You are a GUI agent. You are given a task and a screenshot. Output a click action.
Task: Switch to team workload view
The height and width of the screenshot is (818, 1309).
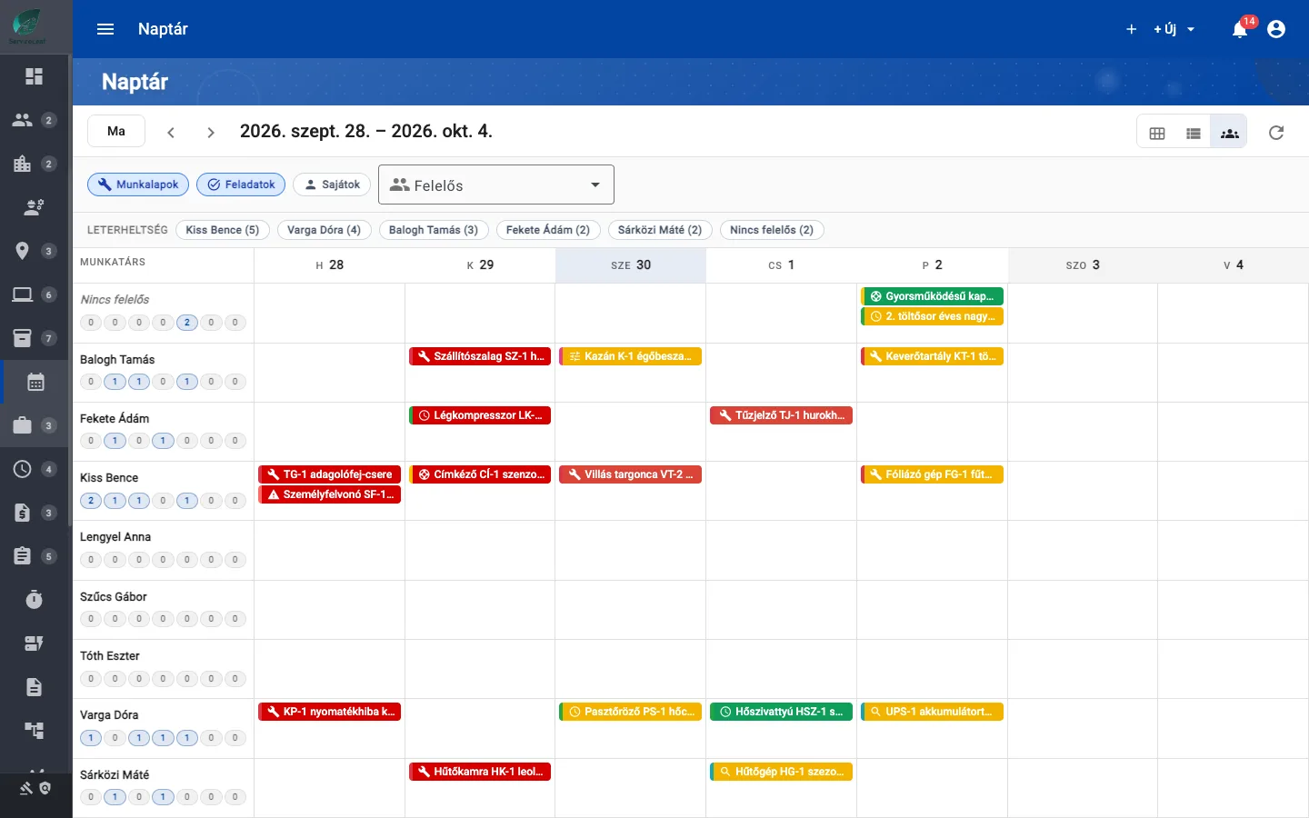[1230, 133]
